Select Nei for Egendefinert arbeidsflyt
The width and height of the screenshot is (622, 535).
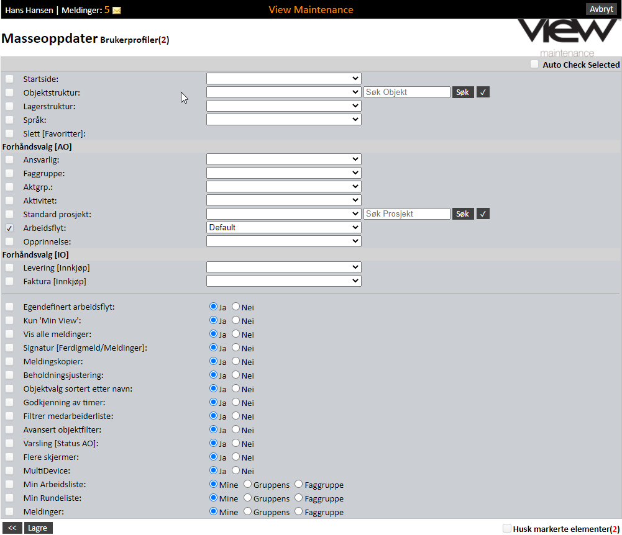pyautogui.click(x=236, y=307)
